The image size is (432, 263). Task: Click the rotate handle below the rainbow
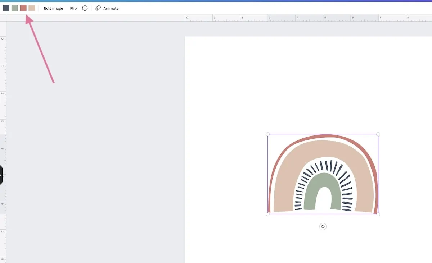(x=323, y=226)
